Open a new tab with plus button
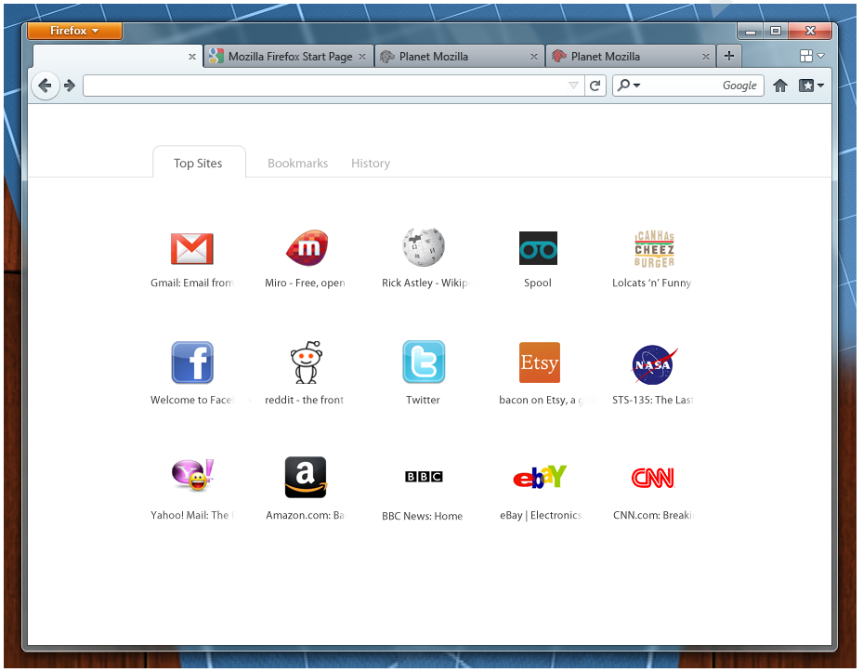 click(x=729, y=56)
